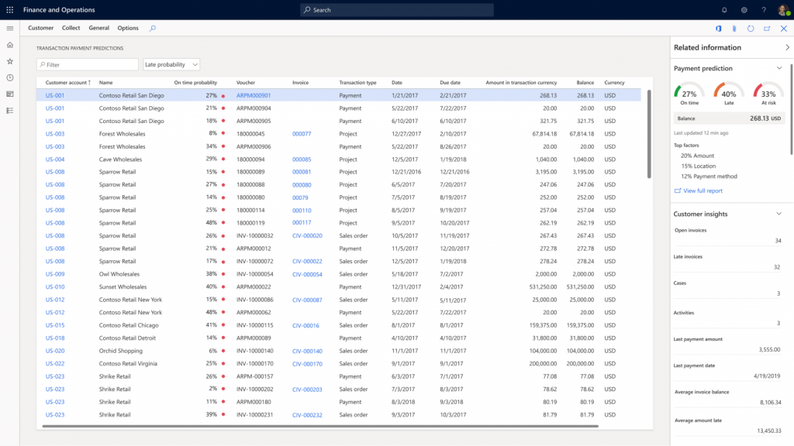Open the Collect menu

[x=71, y=28]
